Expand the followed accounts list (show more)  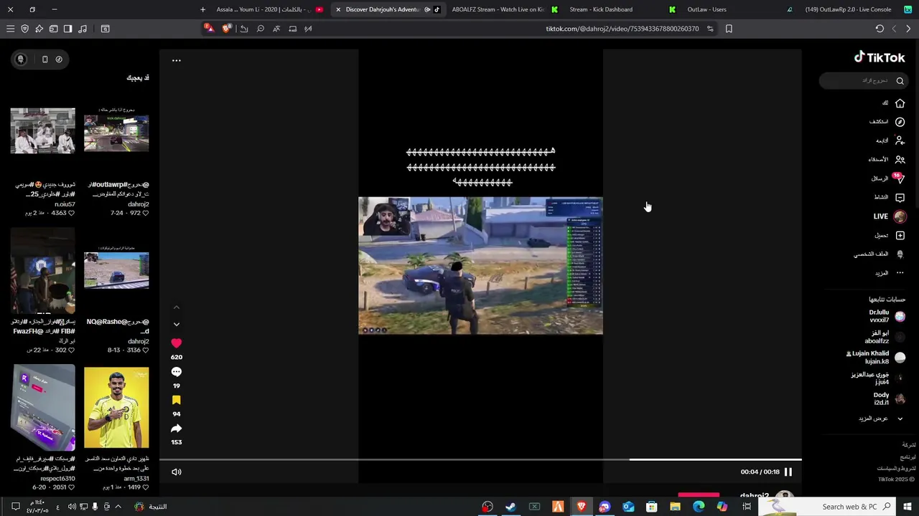tap(882, 419)
